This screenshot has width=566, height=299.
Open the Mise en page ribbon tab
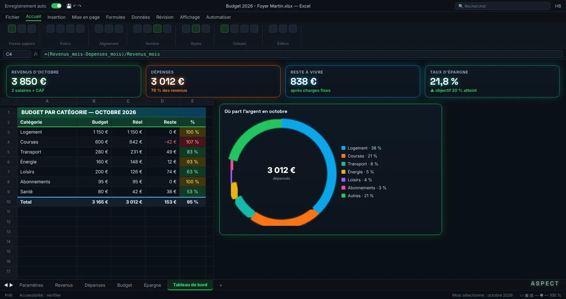click(86, 17)
